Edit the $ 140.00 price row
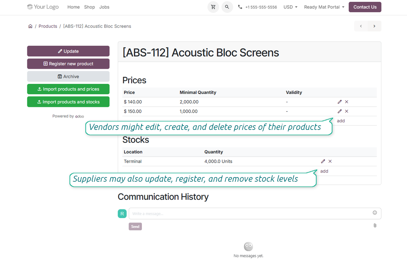Screen dimensions: 407x280 point(340,102)
